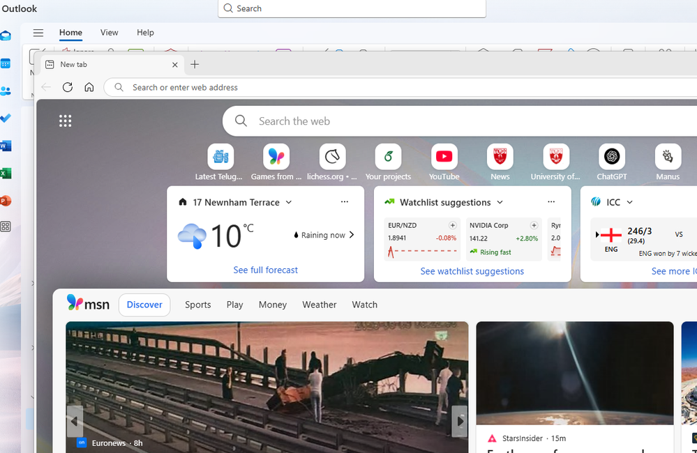The width and height of the screenshot is (697, 453).
Task: Open lichess.org shortcut tile
Action: [332, 162]
